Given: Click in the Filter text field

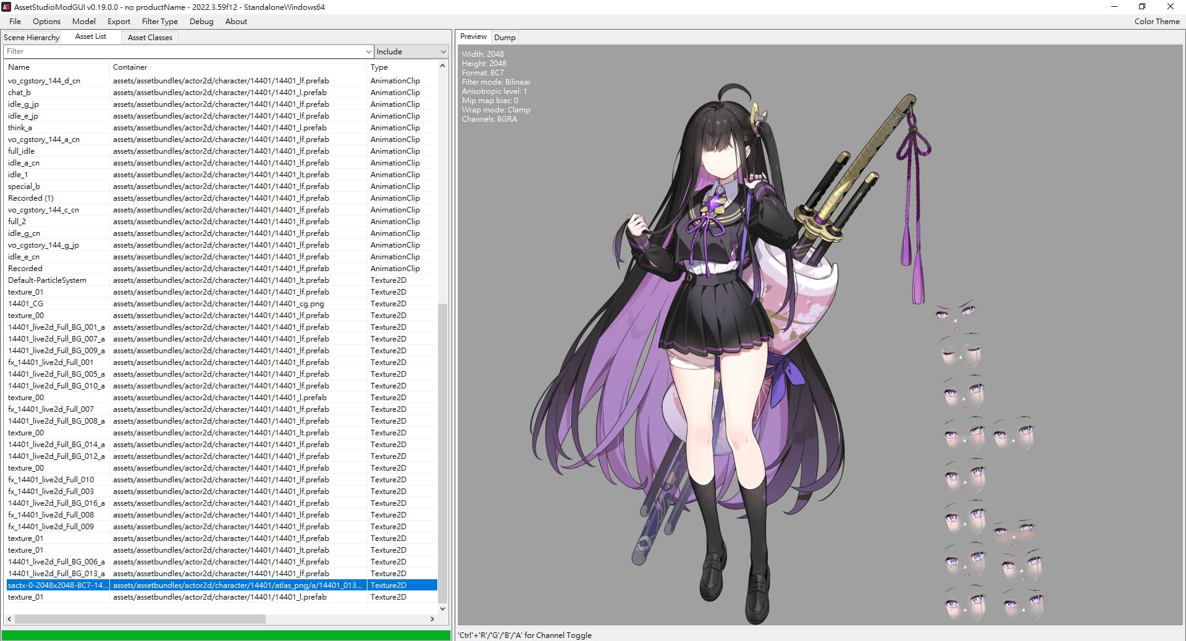Looking at the screenshot, I should coord(185,52).
